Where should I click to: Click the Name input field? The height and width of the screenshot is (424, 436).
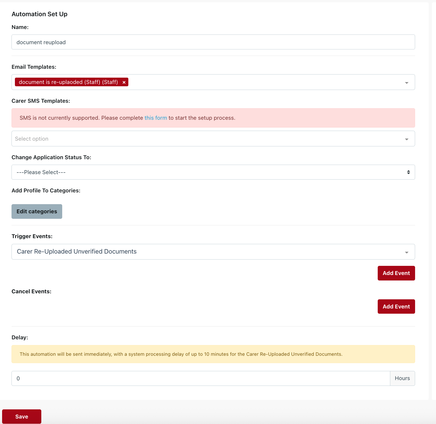click(x=213, y=42)
